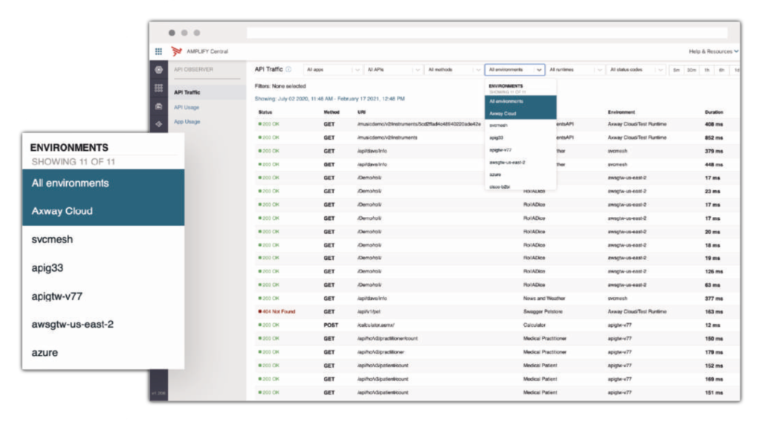This screenshot has width=761, height=422.
Task: Click the Axway AMPLIFY Central logo
Action: [x=199, y=51]
